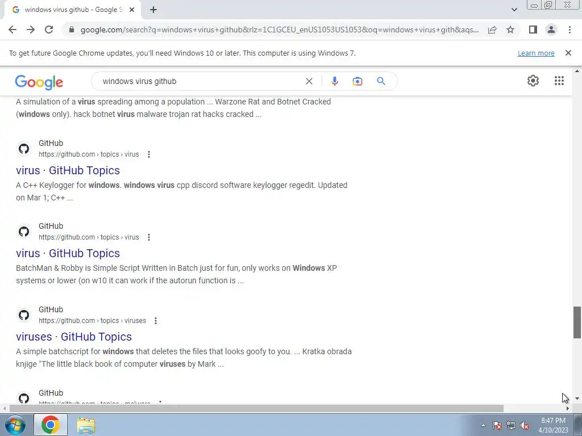This screenshot has height=436, width=582.
Task: Open more options for the C++ Keylogger result
Action: 149,154
